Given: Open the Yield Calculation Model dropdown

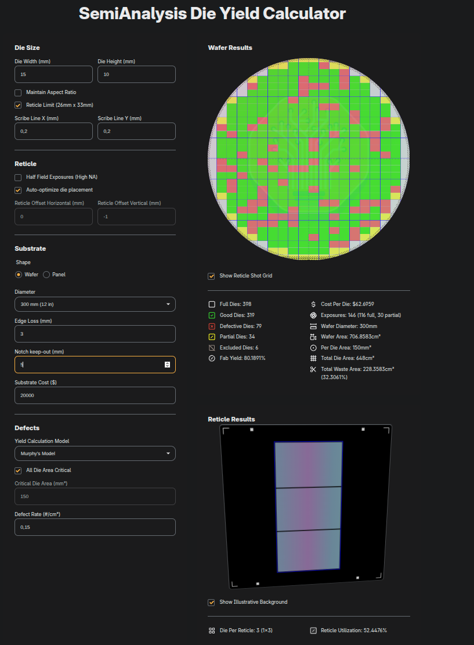Looking at the screenshot, I should (95, 454).
